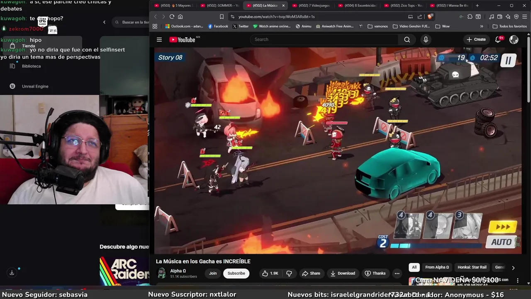Show hidden bookmarks with the » chevron
The width and height of the screenshot is (531, 299).
click(x=482, y=26)
